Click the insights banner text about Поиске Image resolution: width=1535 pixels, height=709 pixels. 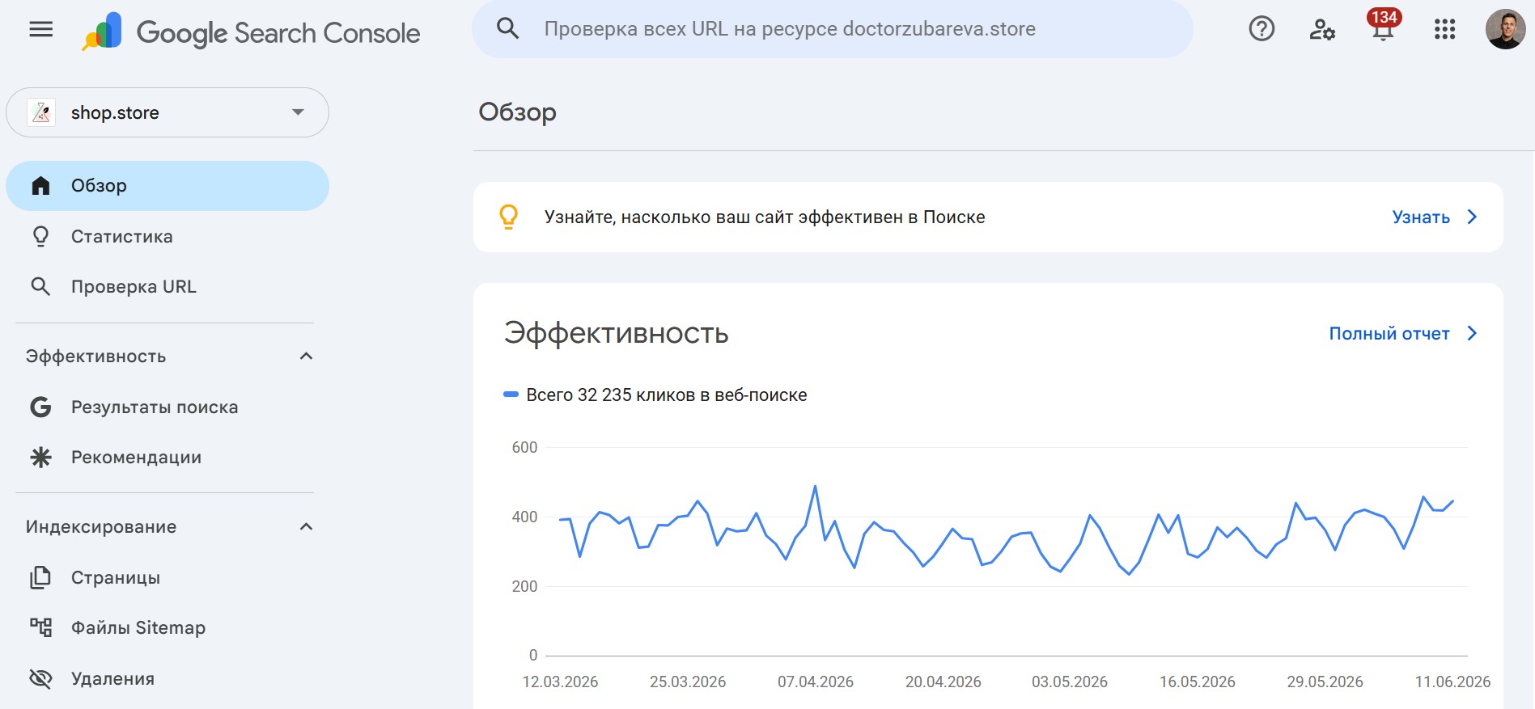pyautogui.click(x=765, y=217)
